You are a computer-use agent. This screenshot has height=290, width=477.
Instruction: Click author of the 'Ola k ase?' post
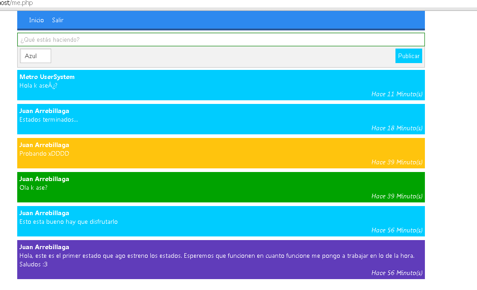pyautogui.click(x=44, y=179)
